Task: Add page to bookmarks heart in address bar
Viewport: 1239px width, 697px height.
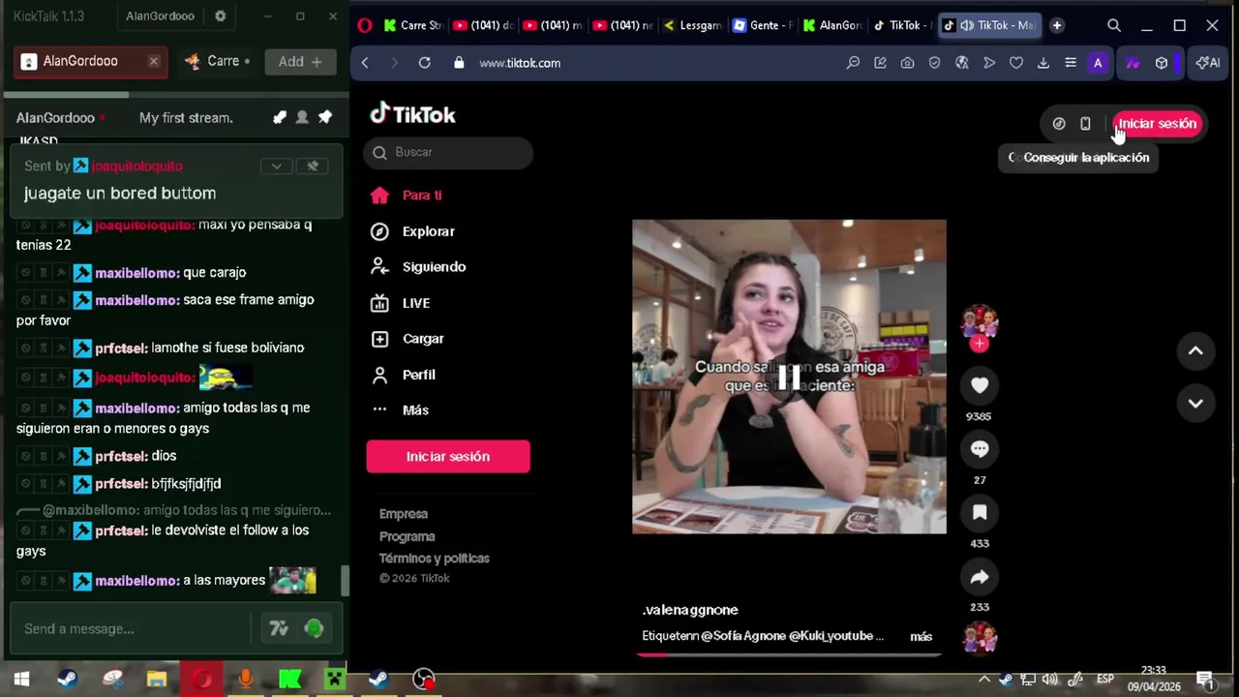Action: click(x=1016, y=63)
